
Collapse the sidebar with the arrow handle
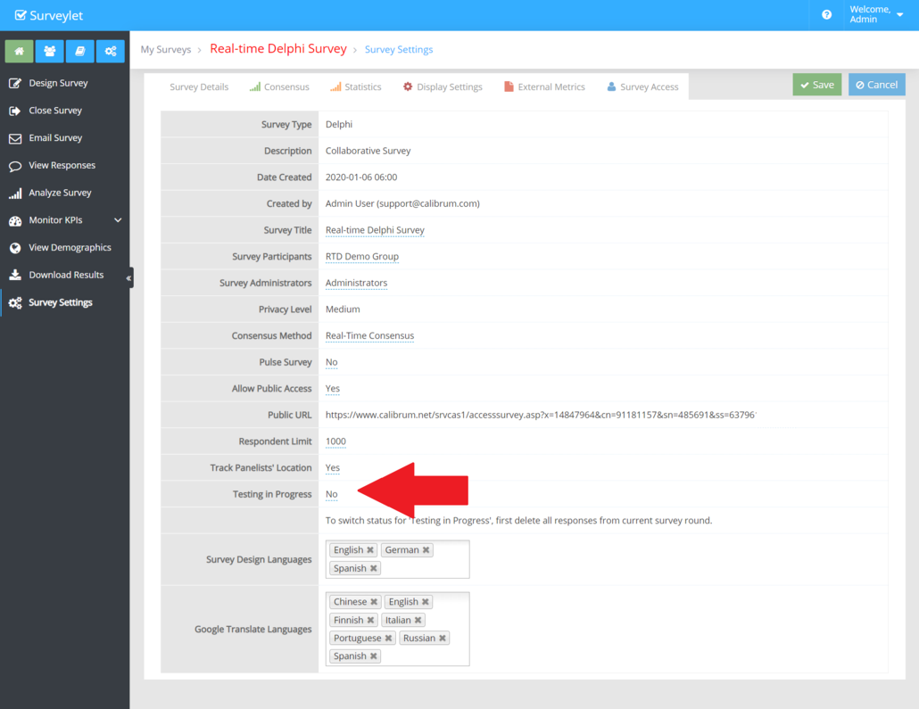(129, 278)
